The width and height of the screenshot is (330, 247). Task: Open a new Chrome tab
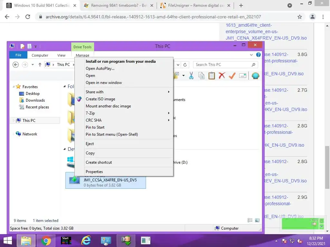[x=241, y=5]
